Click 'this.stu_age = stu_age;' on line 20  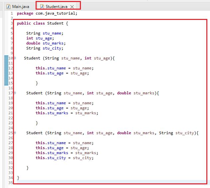pos(62,108)
